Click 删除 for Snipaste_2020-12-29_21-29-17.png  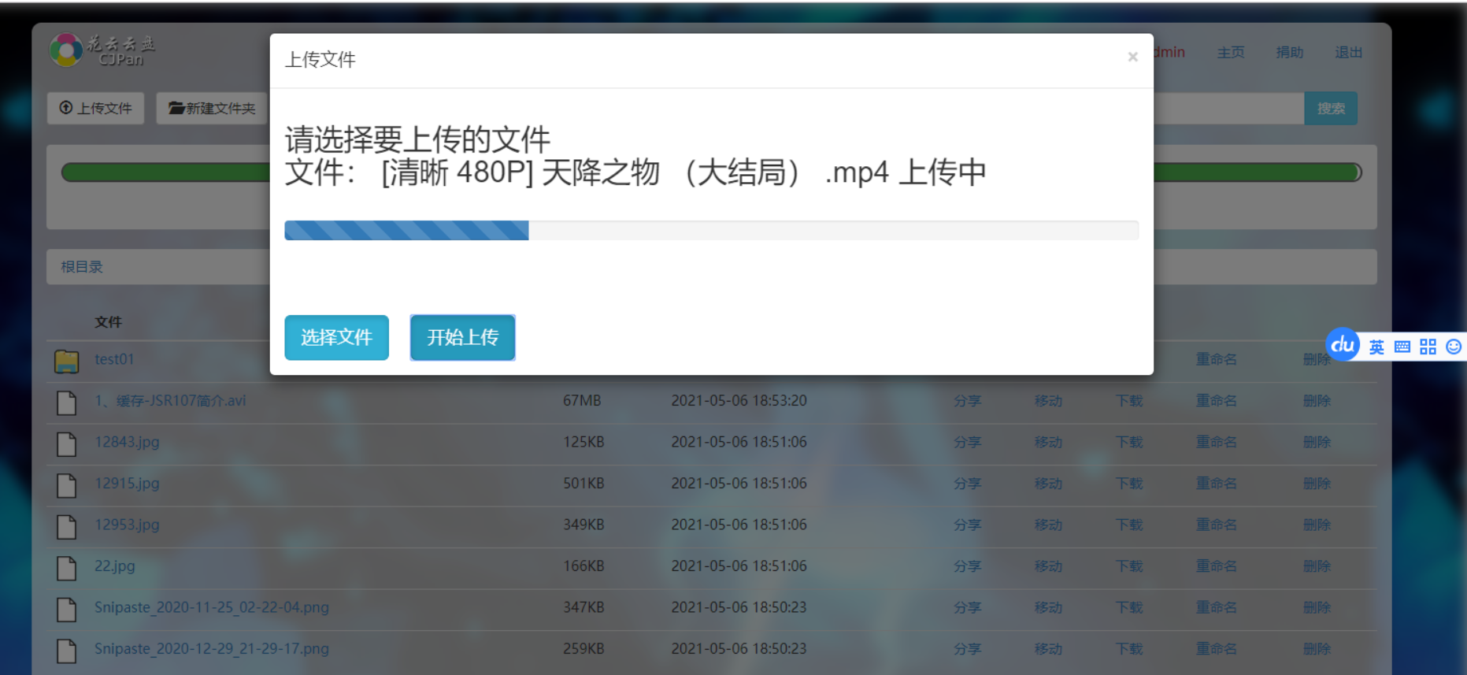click(x=1317, y=648)
